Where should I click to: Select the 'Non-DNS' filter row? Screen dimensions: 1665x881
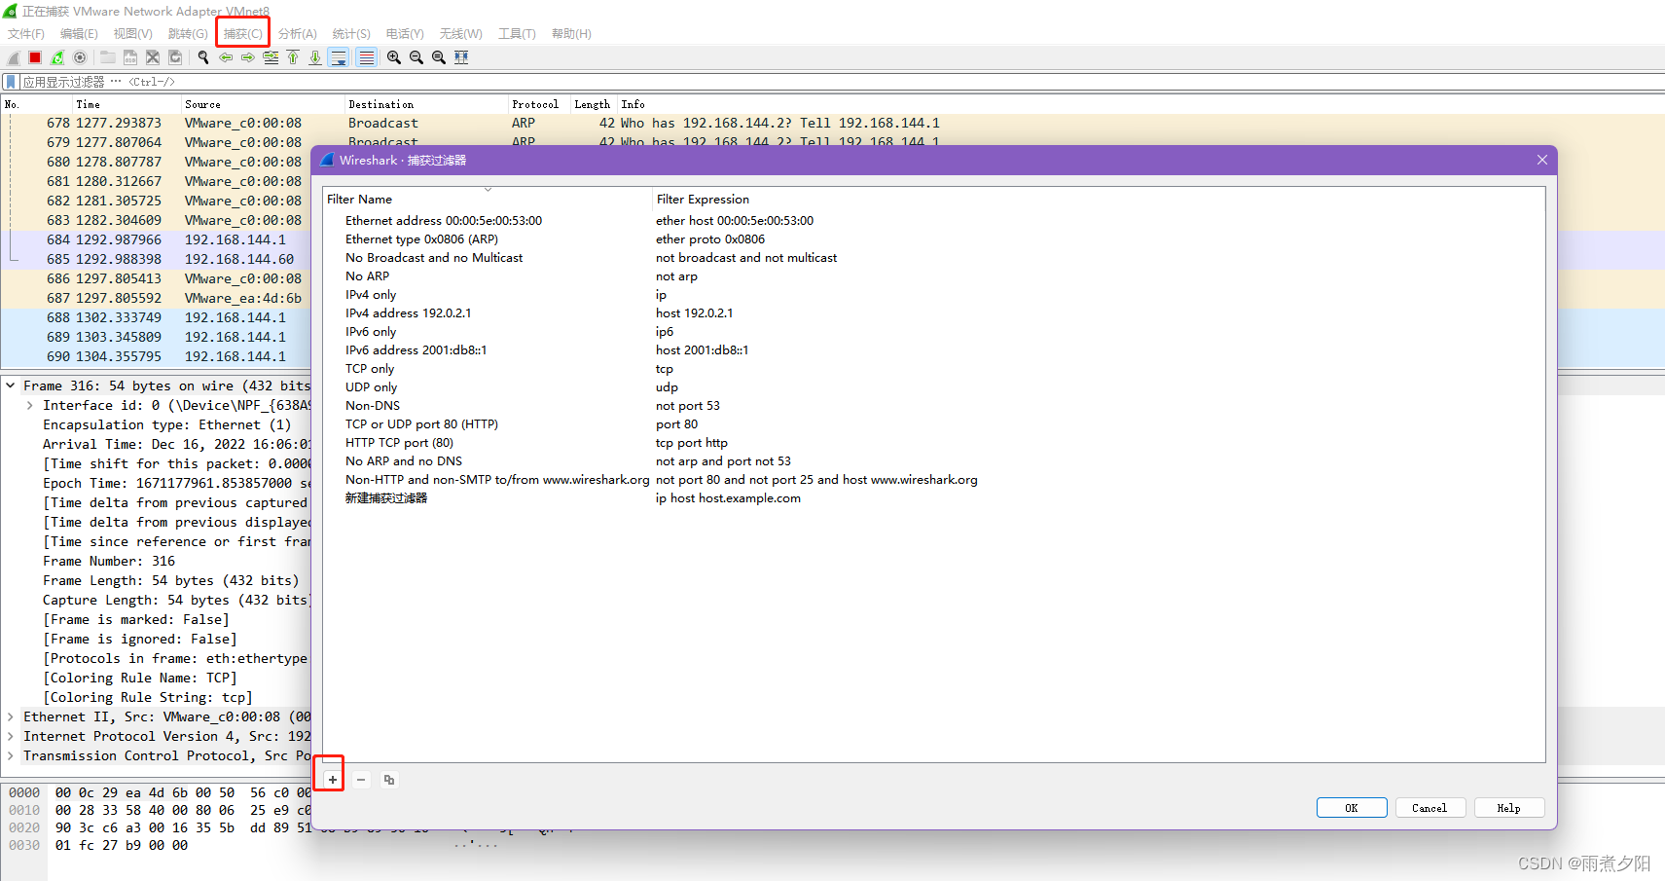coord(373,406)
